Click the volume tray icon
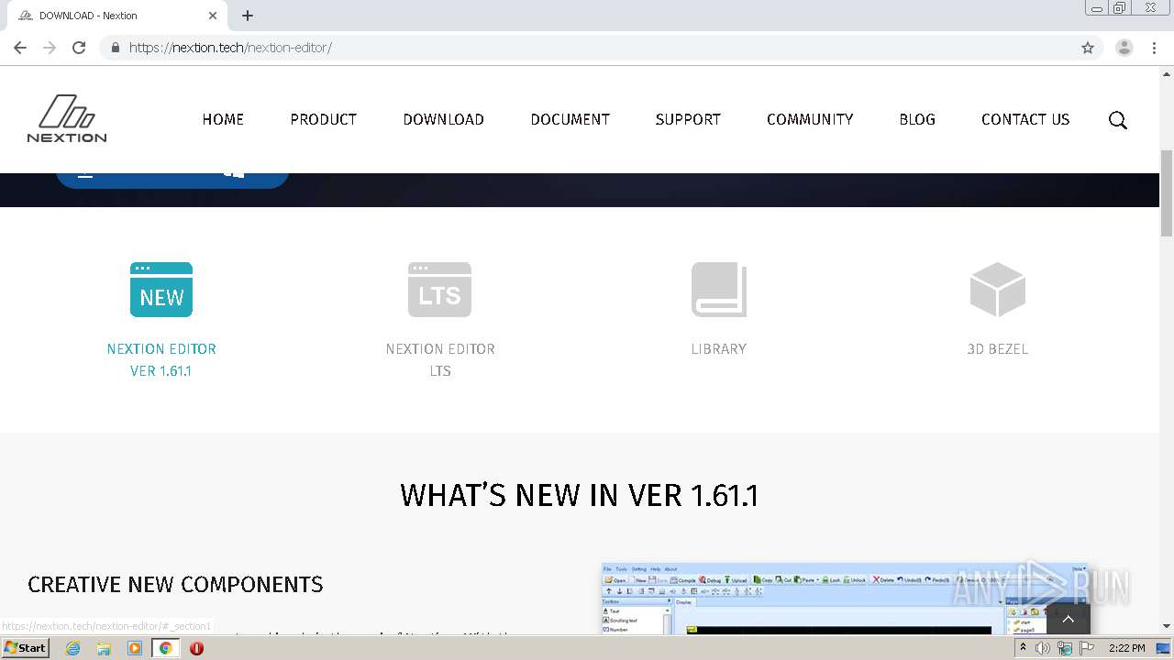This screenshot has width=1174, height=660. 1043,648
